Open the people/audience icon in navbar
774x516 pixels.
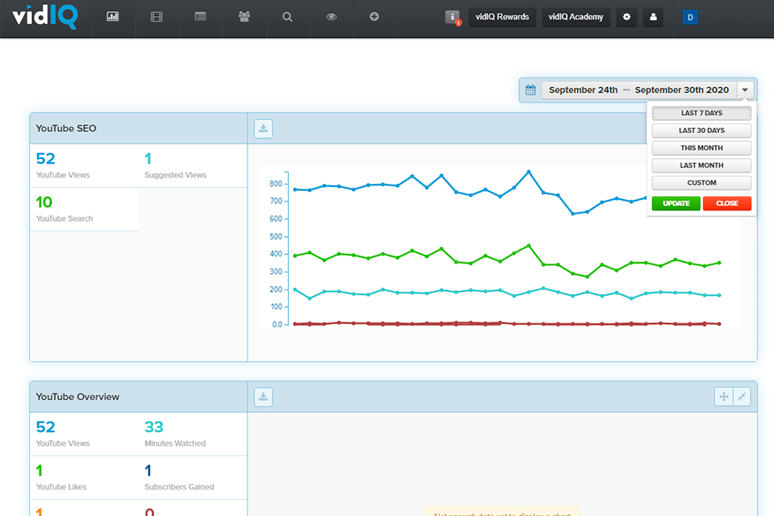[243, 17]
